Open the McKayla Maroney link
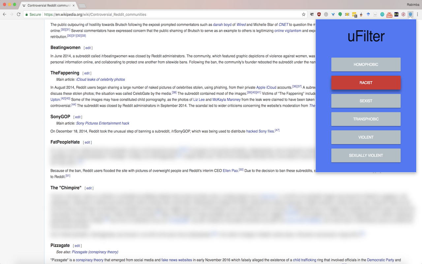 226,100
